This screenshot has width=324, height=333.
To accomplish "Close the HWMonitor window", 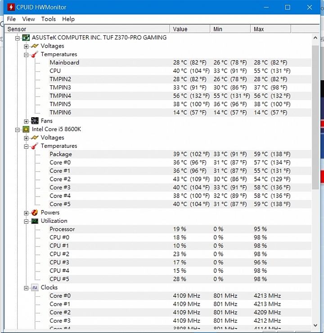I will tap(309, 7).
